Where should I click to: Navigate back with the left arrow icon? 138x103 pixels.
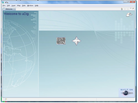tap(125, 9)
